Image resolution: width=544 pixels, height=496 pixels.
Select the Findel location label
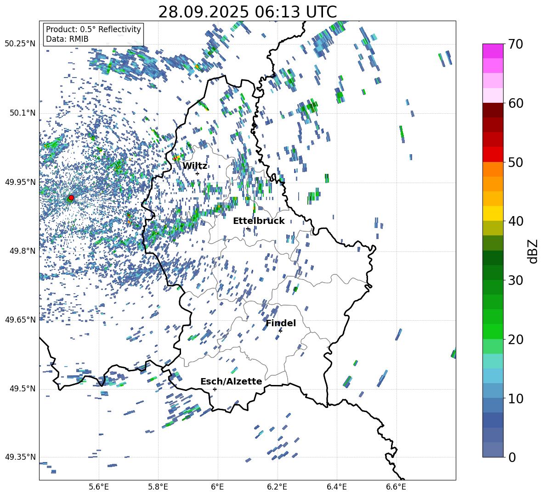(281, 323)
